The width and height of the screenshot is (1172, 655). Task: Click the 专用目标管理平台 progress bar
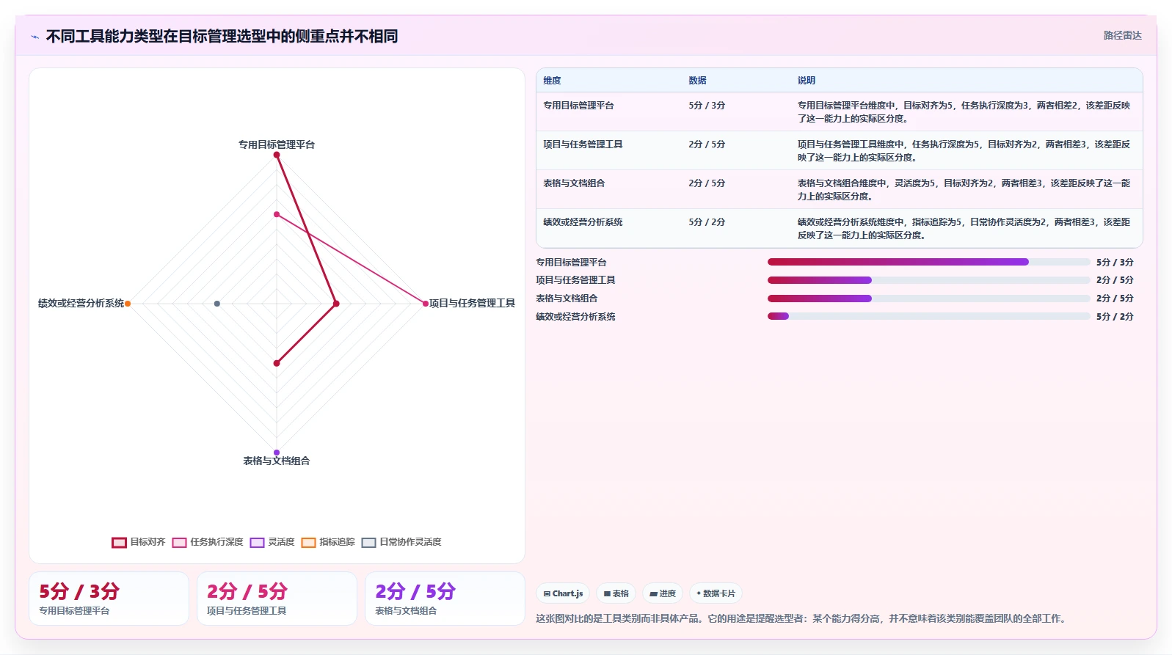(928, 262)
